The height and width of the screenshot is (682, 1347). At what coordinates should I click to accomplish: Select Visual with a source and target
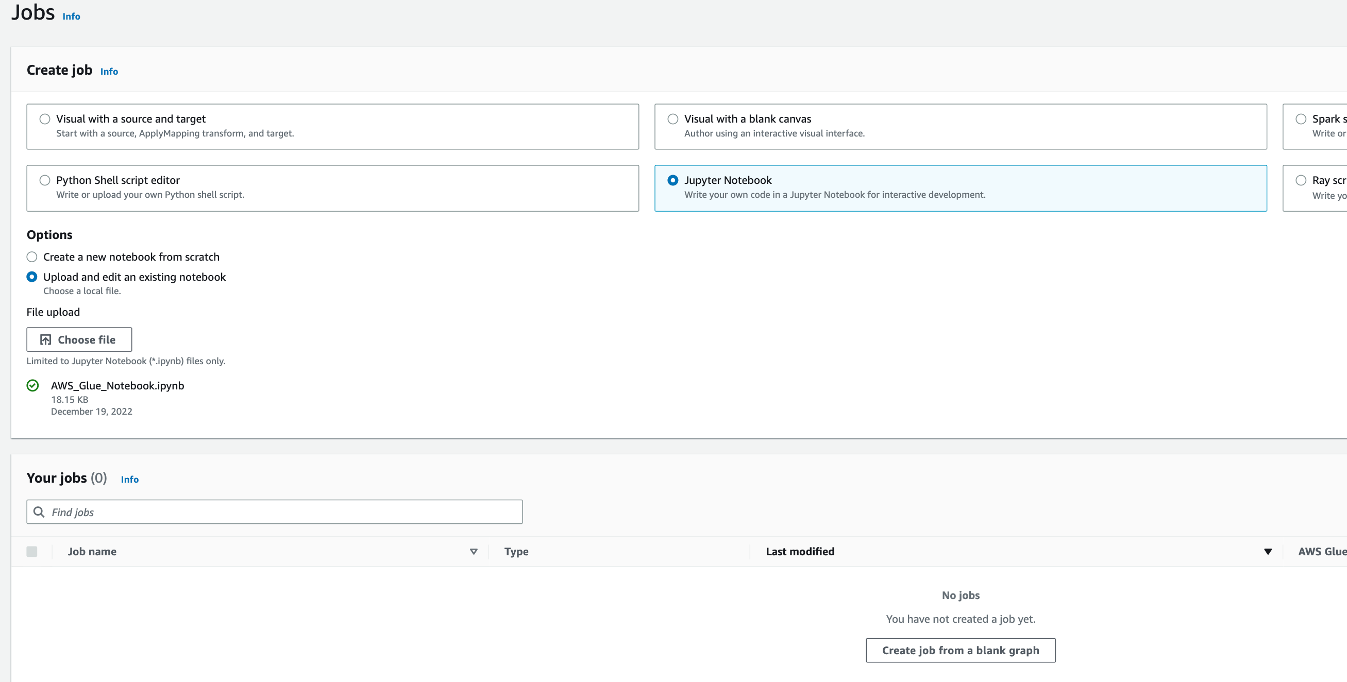45,119
